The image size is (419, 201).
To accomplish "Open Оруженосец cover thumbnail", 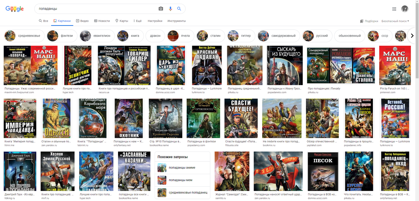I will [203, 119].
